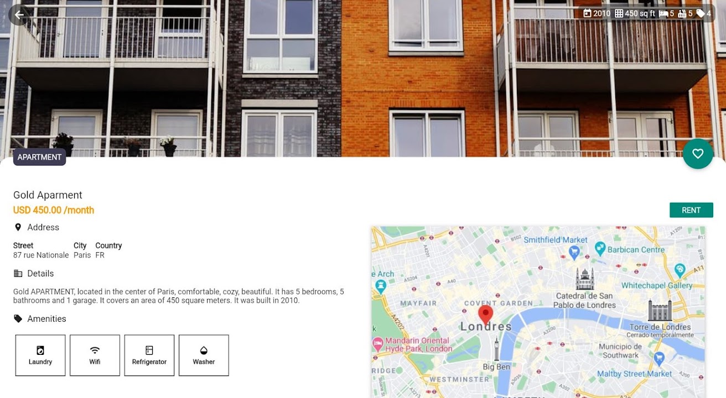Click the Address location pin icon
The height and width of the screenshot is (398, 726).
point(18,227)
